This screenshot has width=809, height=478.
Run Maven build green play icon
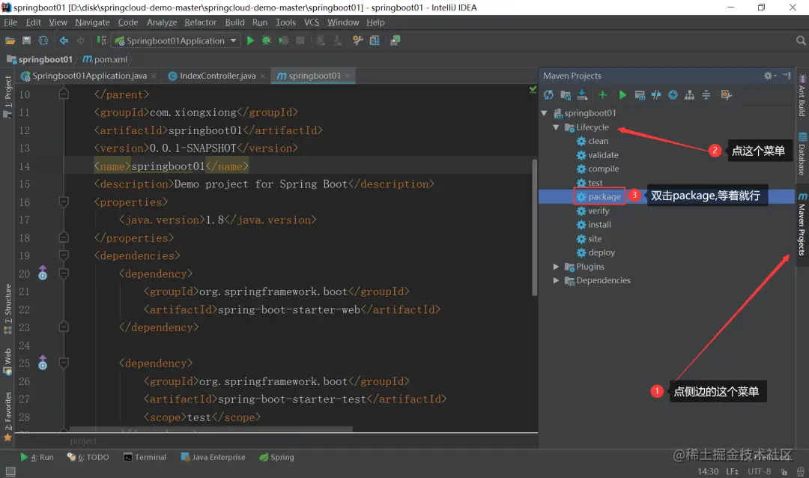[622, 95]
